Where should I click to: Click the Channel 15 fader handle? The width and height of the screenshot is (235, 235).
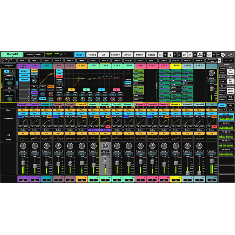click(188, 173)
